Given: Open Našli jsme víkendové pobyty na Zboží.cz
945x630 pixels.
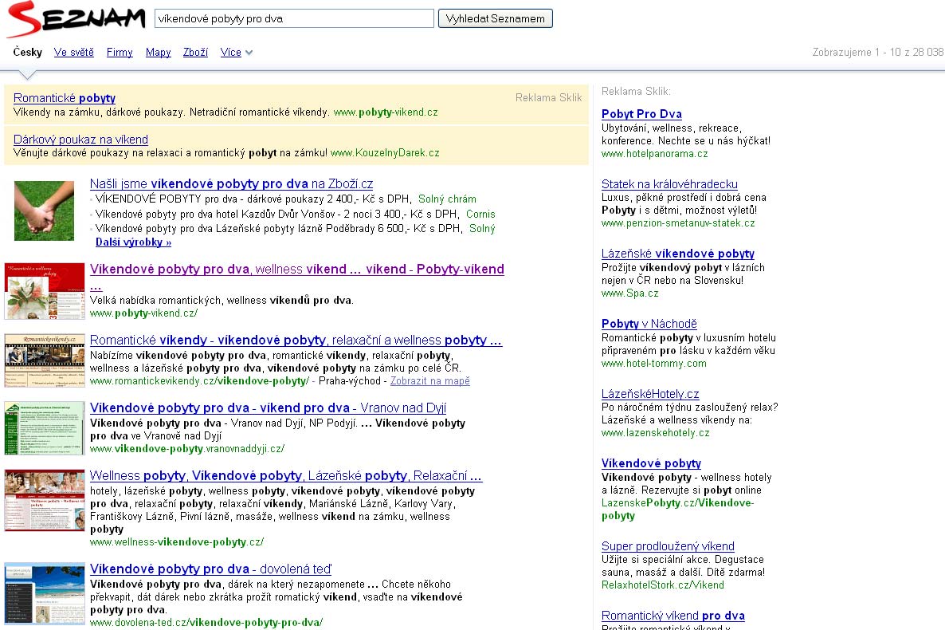Looking at the screenshot, I should click(x=231, y=183).
